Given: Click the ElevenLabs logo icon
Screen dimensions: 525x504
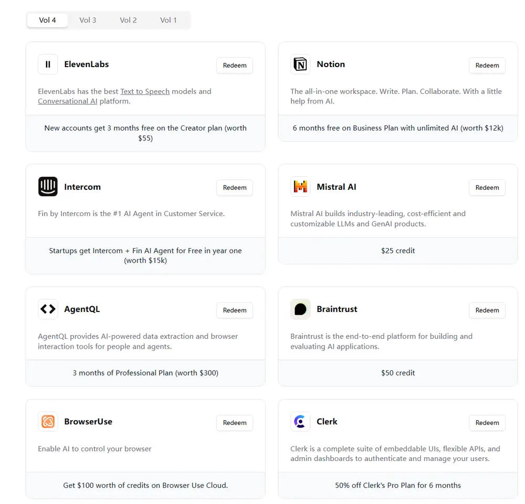Looking at the screenshot, I should [x=48, y=65].
